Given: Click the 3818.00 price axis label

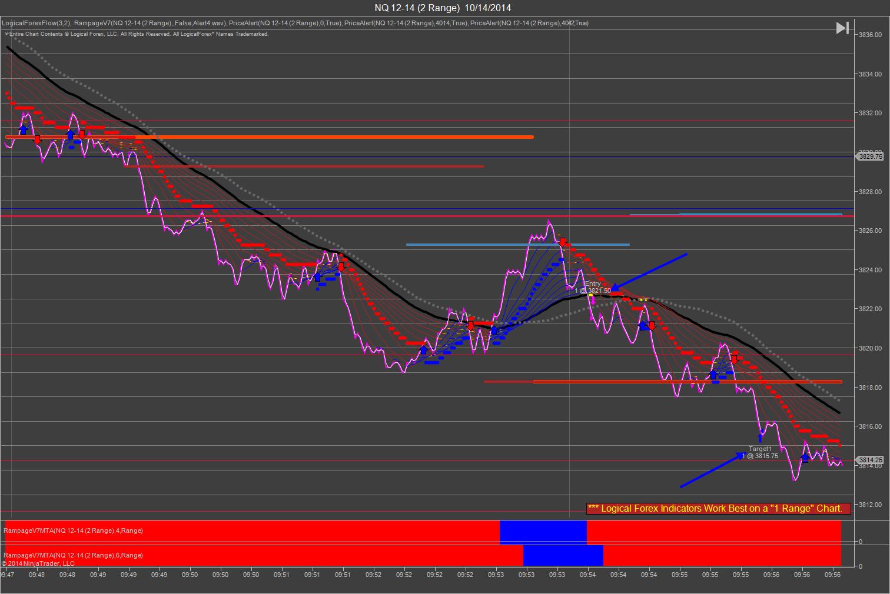Looking at the screenshot, I should click(870, 388).
